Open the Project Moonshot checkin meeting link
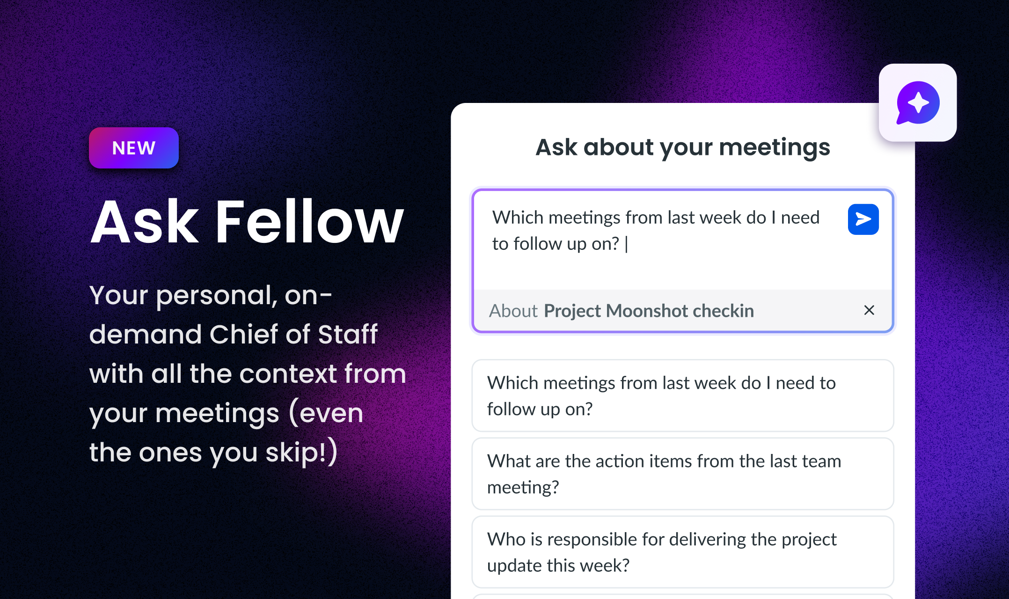 coord(648,311)
